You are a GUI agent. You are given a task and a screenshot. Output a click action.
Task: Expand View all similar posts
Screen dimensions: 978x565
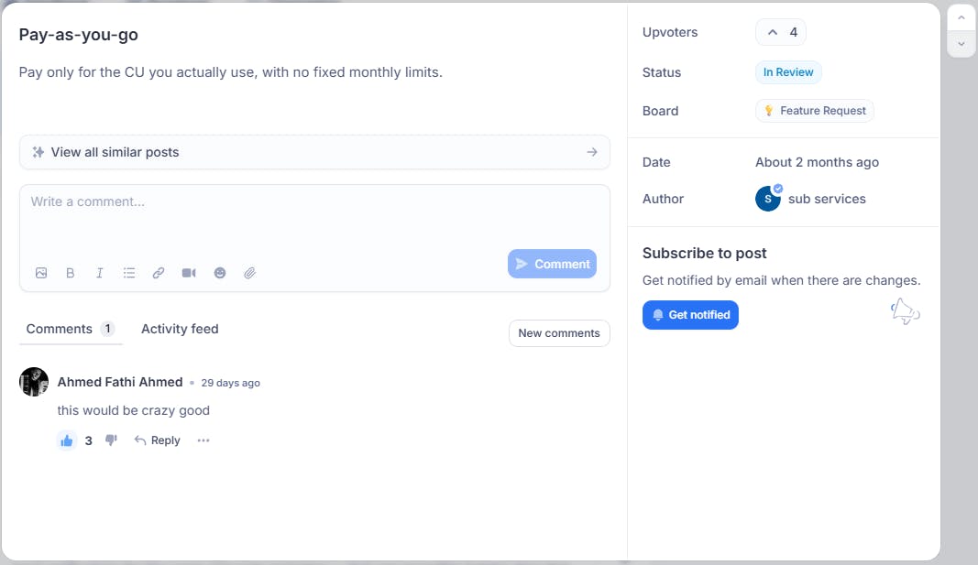314,151
